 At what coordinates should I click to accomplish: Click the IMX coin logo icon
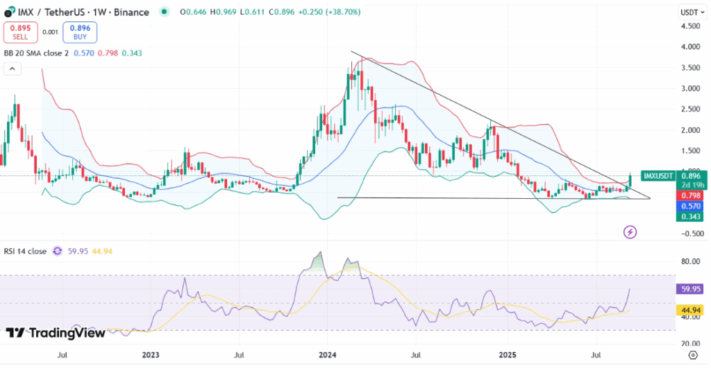tap(8, 12)
